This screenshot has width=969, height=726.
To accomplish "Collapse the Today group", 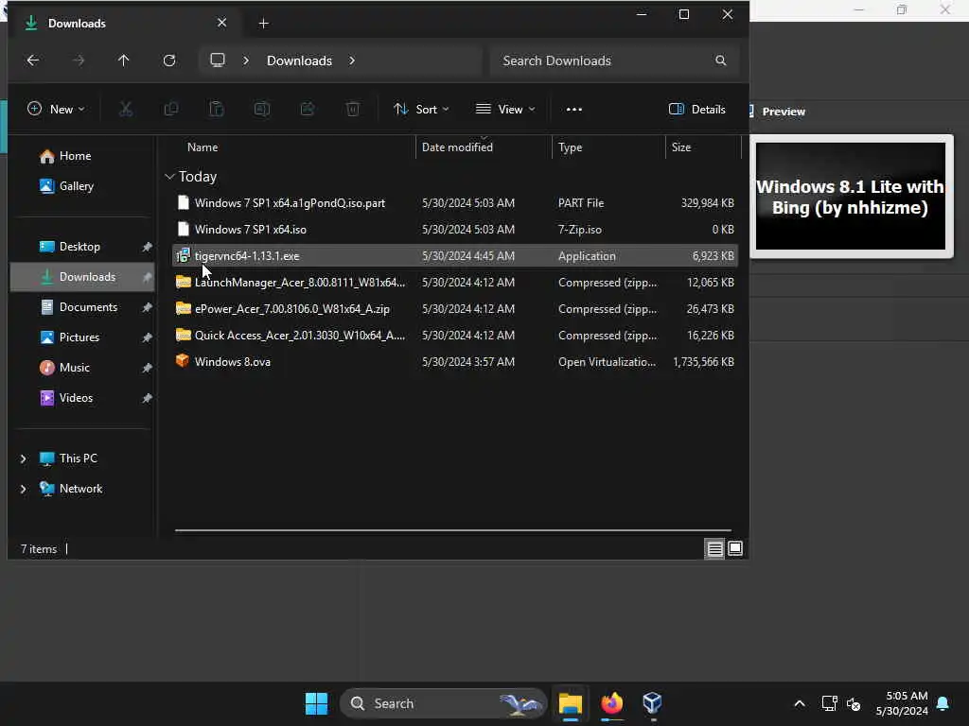I will (x=169, y=177).
